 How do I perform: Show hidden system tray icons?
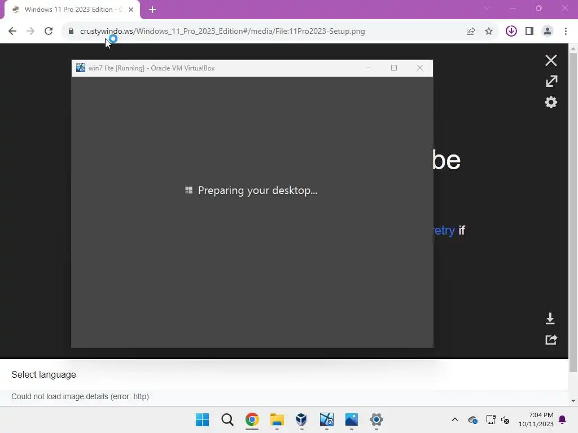(x=455, y=419)
